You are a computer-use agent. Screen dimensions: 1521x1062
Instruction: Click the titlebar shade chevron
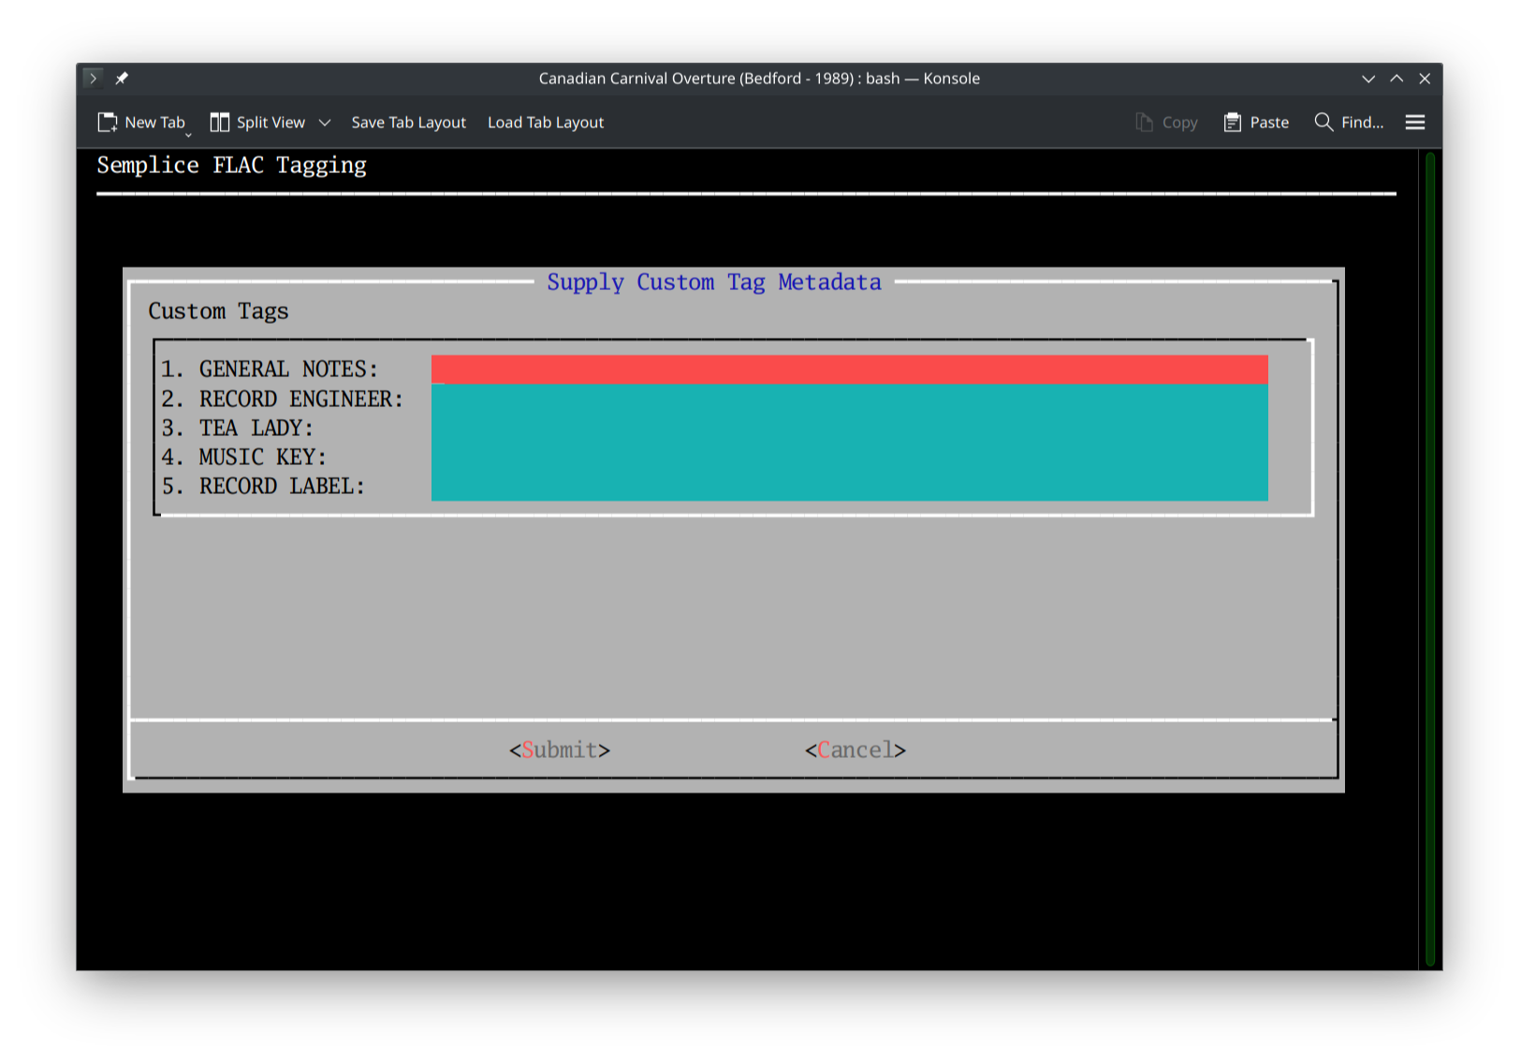pyautogui.click(x=1368, y=79)
